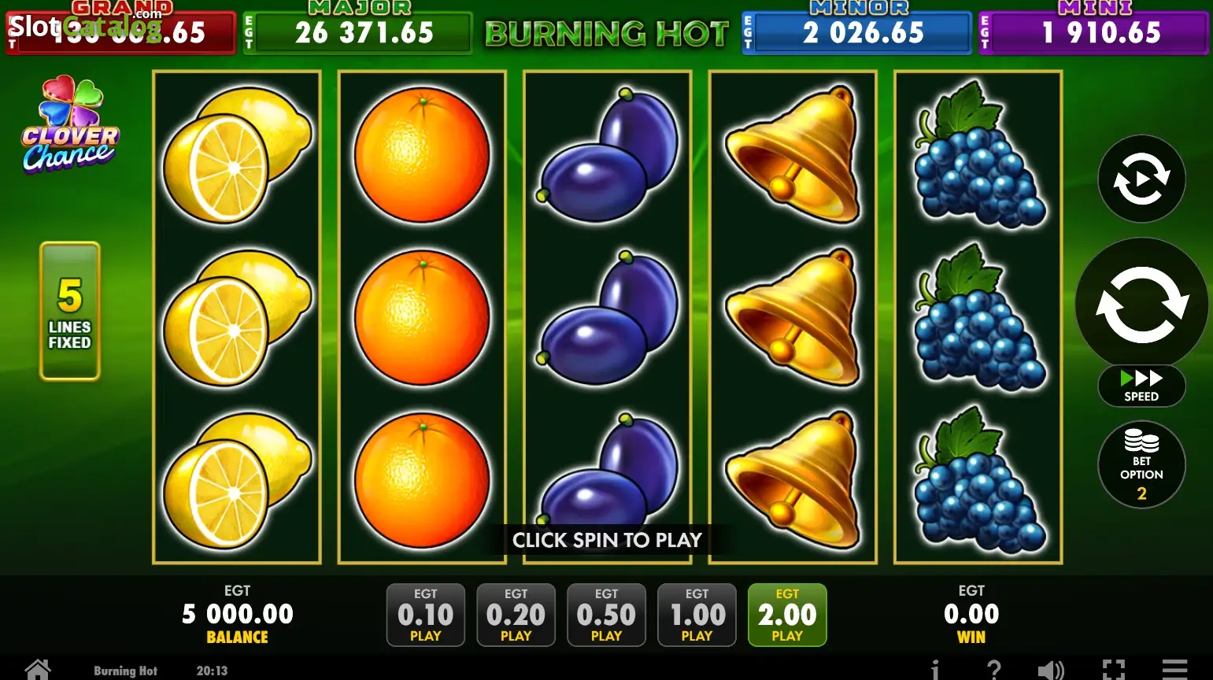Select the 0.20 play bet
This screenshot has height=680, width=1213.
[516, 615]
